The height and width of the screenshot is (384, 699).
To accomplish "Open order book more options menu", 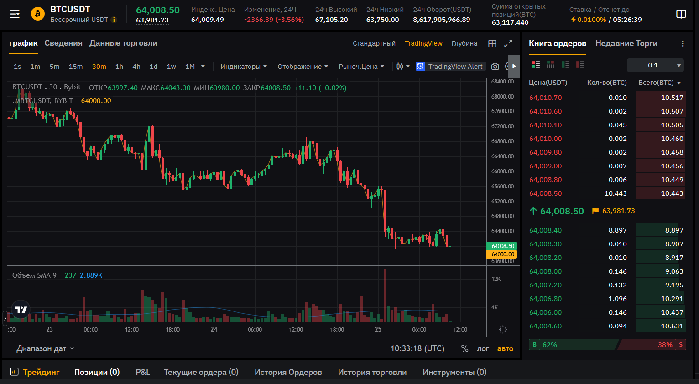I will 683,43.
